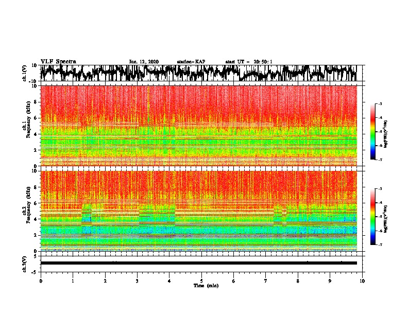Click the time axis tick label "9"
Image resolution: width=408 pixels, height=315 pixels.
[x=330, y=281]
